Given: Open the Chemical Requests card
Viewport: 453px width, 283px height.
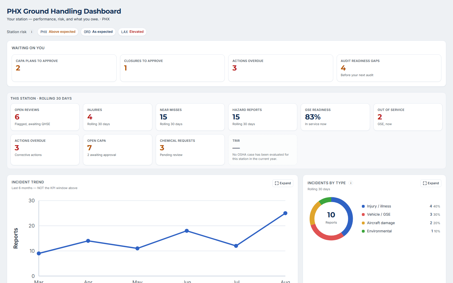Looking at the screenshot, I should [x=190, y=150].
